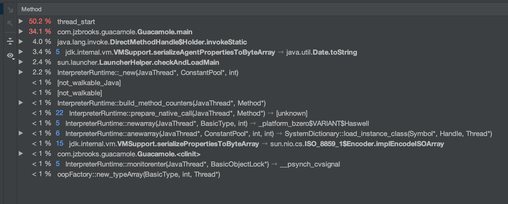Expand the serializeAgentPropertiesToByteArray row
Viewport: 508px width, 204px height.
pos(21,52)
